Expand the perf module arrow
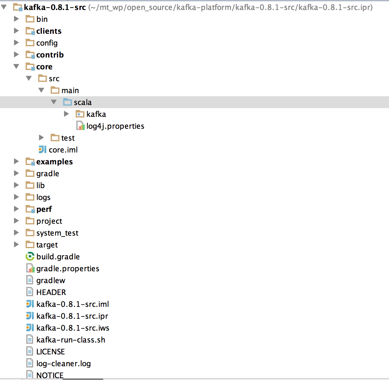Viewport: 389px width, 380px height. coord(17,209)
